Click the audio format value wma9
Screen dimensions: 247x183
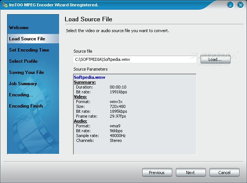[115, 126]
